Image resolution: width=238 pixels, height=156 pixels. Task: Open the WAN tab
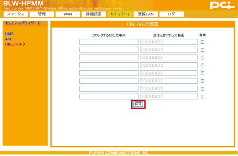pyautogui.click(x=68, y=14)
